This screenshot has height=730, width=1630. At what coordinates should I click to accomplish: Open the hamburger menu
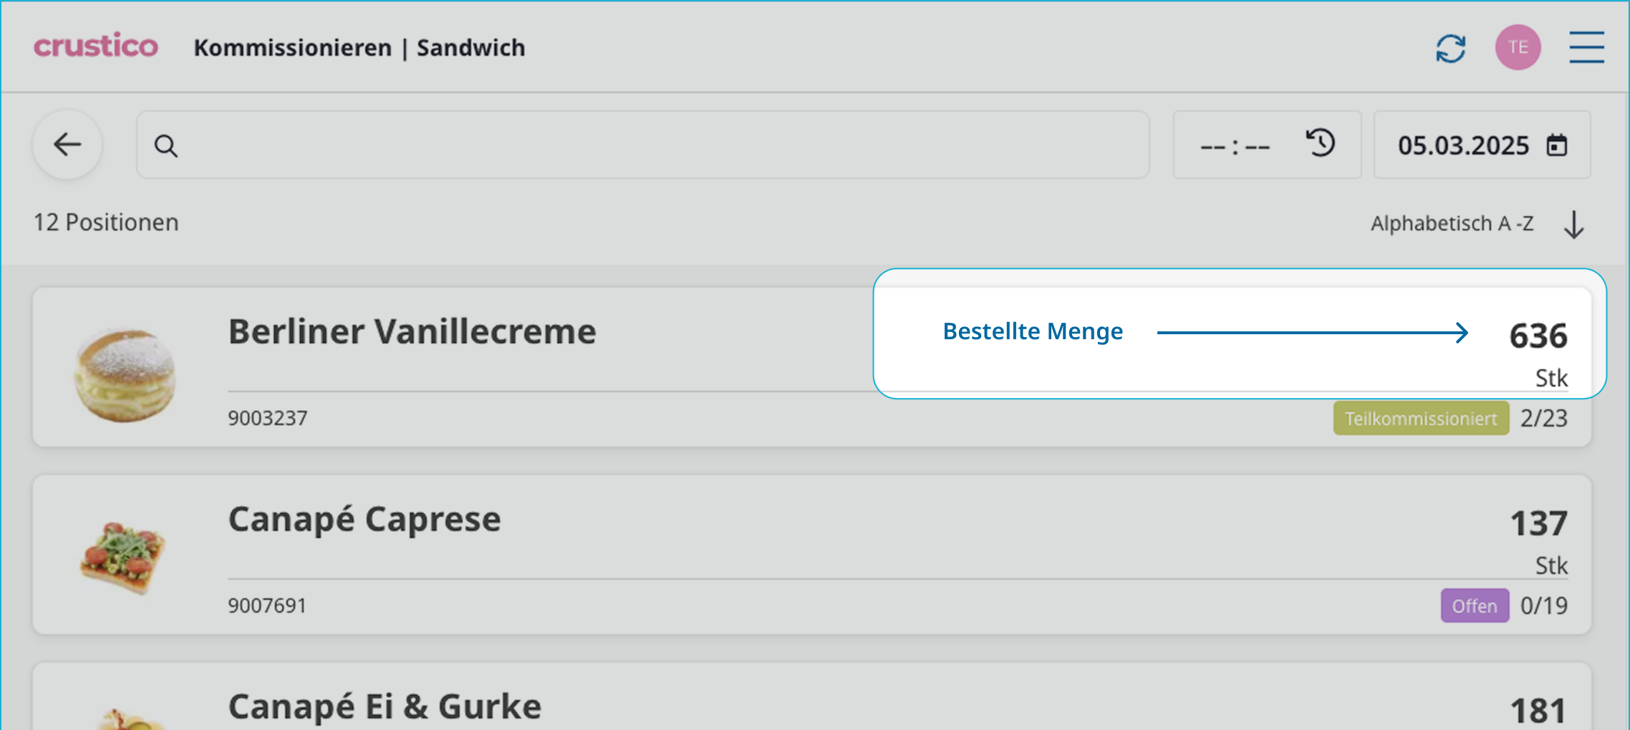click(x=1586, y=47)
